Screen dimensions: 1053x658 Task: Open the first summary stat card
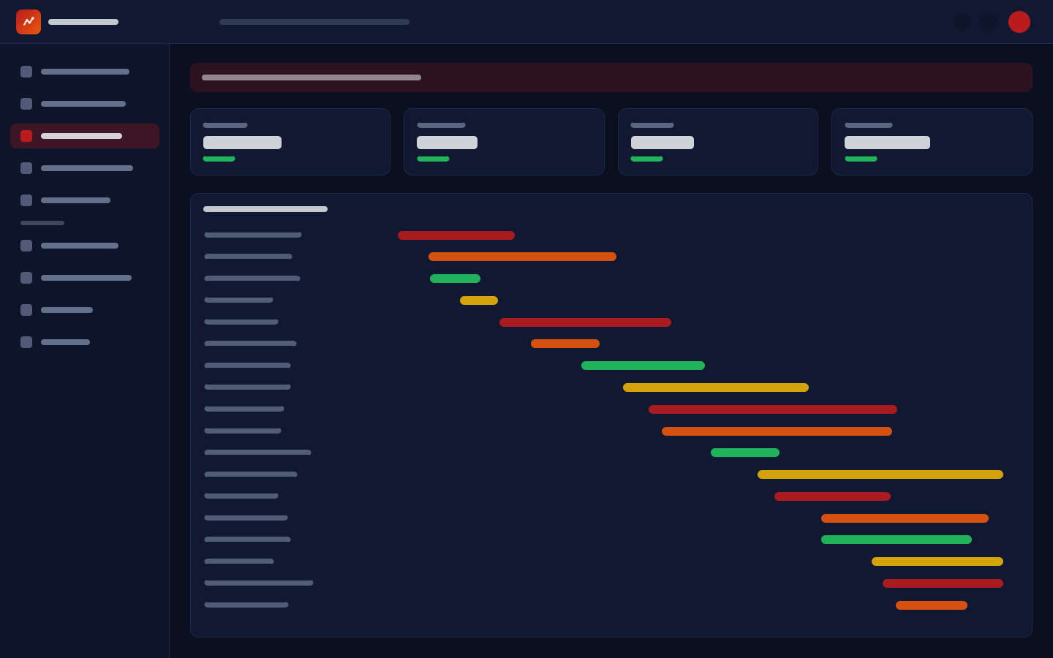pos(290,142)
